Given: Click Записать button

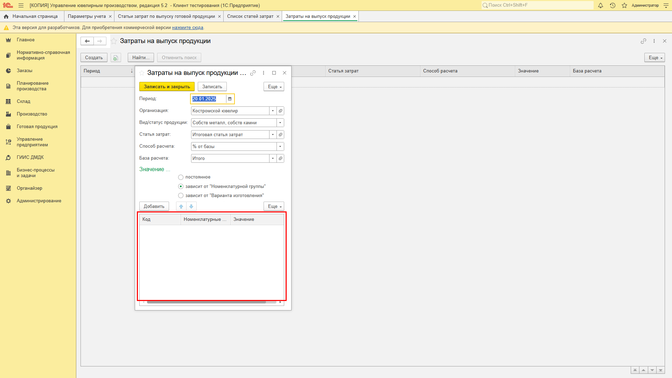Looking at the screenshot, I should pyautogui.click(x=212, y=87).
